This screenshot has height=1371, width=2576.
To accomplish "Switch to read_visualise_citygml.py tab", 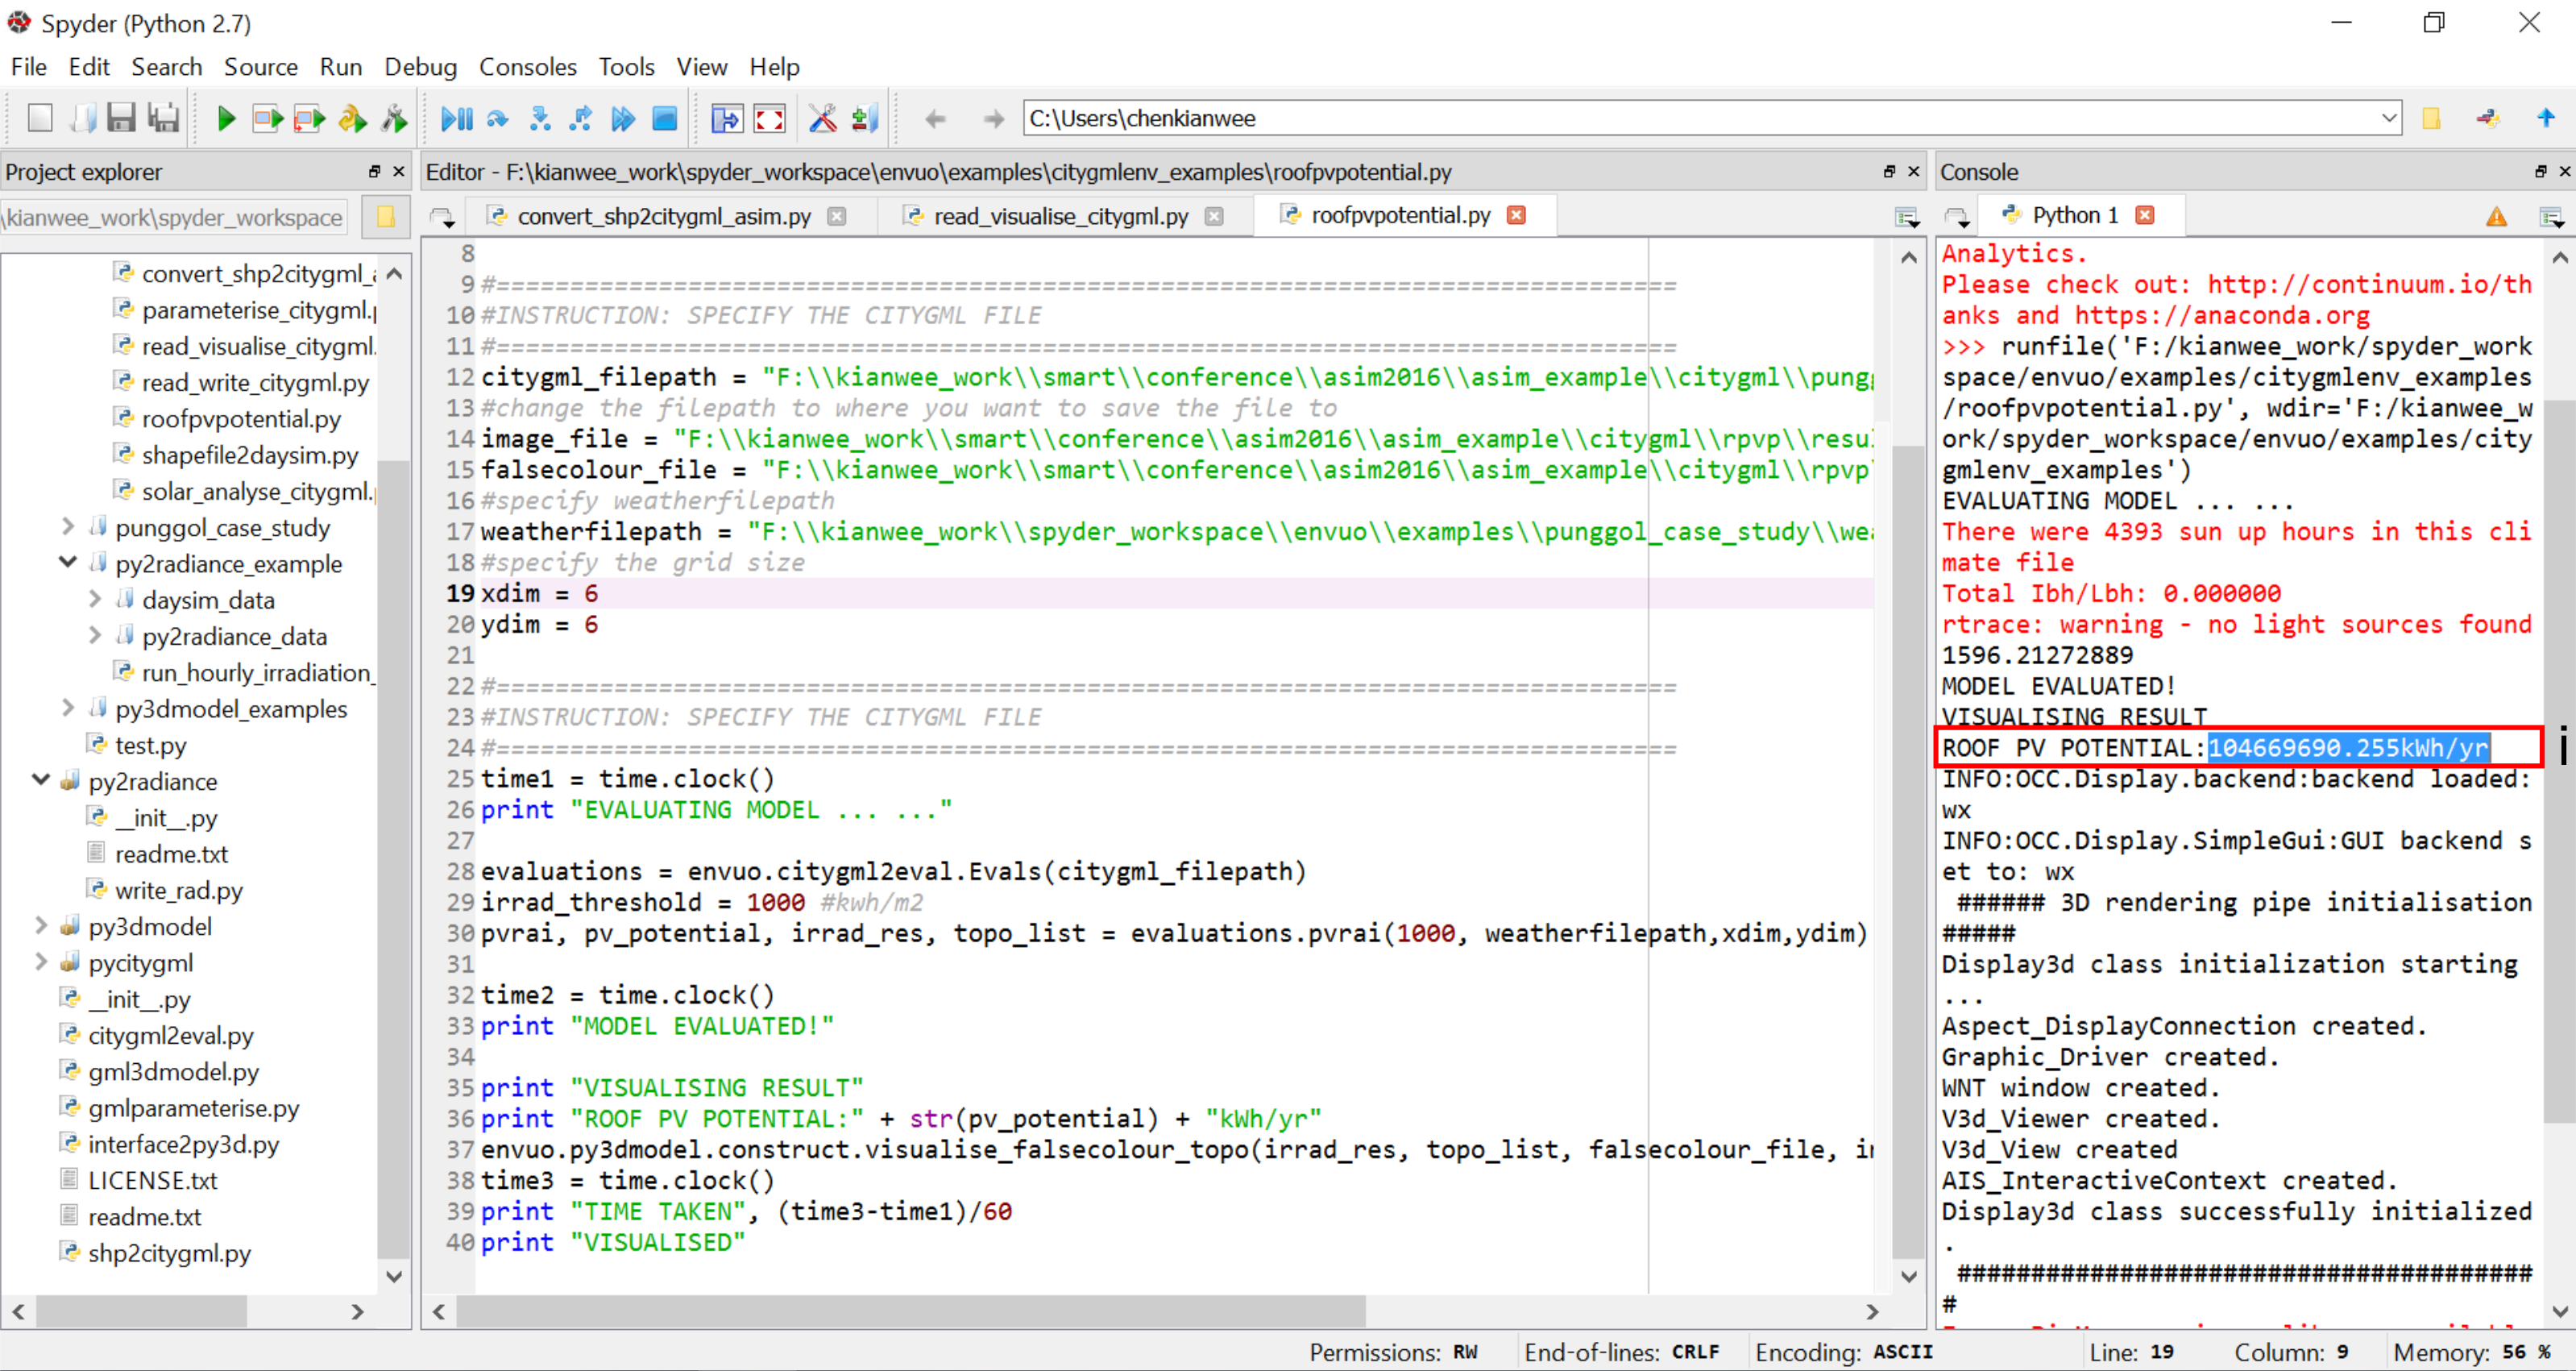I will (x=1060, y=216).
